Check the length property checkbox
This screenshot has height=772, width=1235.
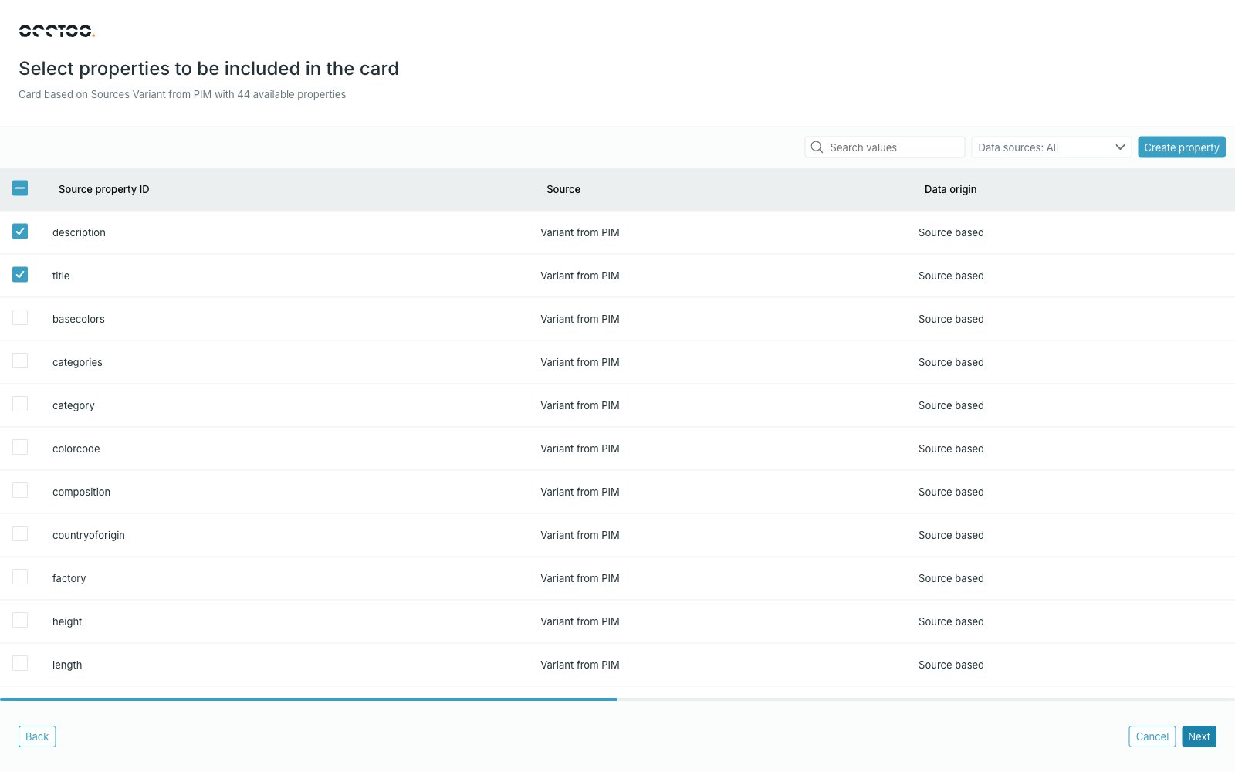pyautogui.click(x=20, y=663)
